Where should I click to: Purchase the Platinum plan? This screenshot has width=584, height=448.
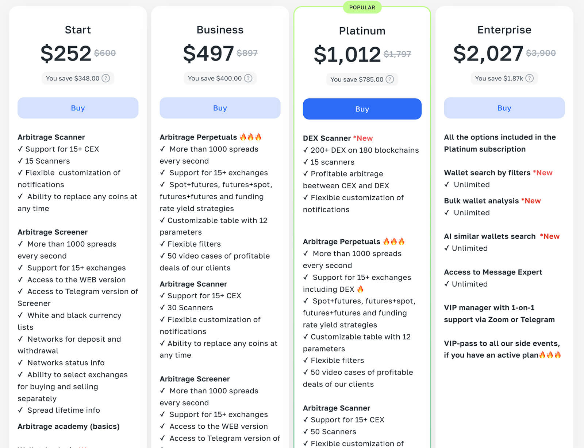(362, 109)
